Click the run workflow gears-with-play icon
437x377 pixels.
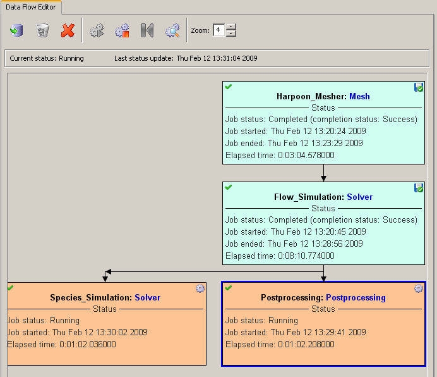tap(97, 30)
